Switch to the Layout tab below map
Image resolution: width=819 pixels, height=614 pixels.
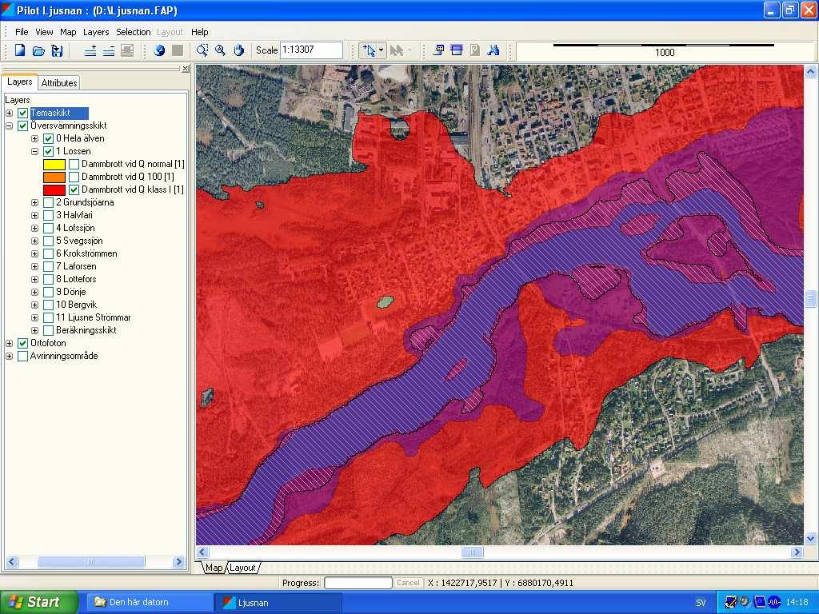point(243,568)
